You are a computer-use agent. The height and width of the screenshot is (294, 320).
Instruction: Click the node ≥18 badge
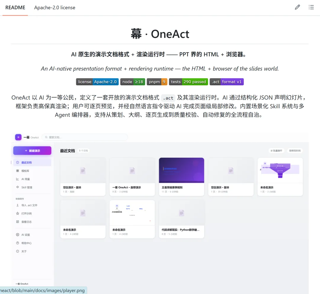pos(133,82)
